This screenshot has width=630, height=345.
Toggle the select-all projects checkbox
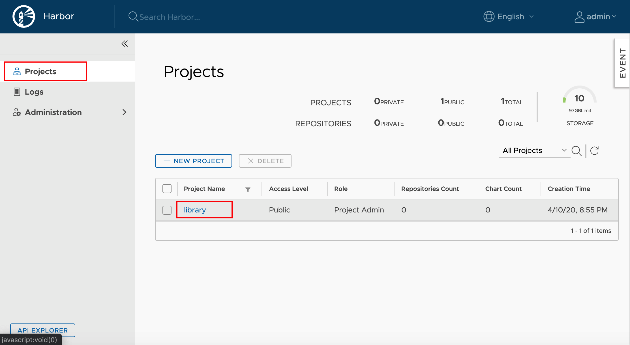(x=167, y=189)
